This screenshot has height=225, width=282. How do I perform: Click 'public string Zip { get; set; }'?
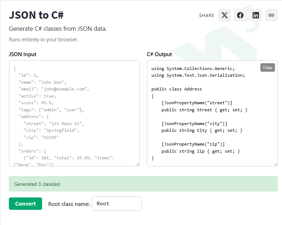click(201, 151)
